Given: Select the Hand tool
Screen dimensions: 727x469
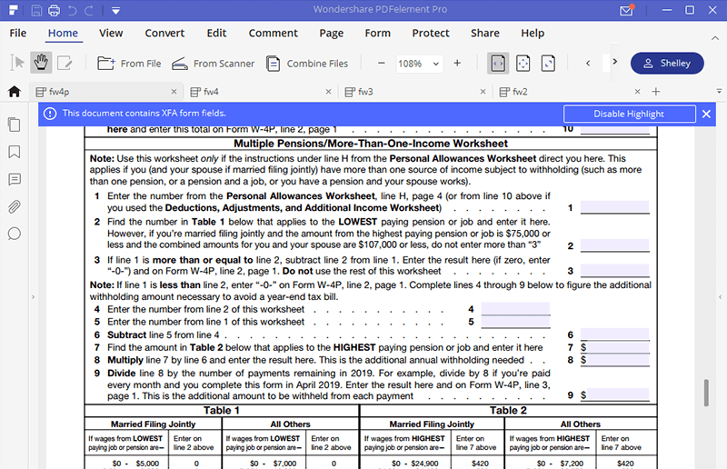Looking at the screenshot, I should (41, 63).
